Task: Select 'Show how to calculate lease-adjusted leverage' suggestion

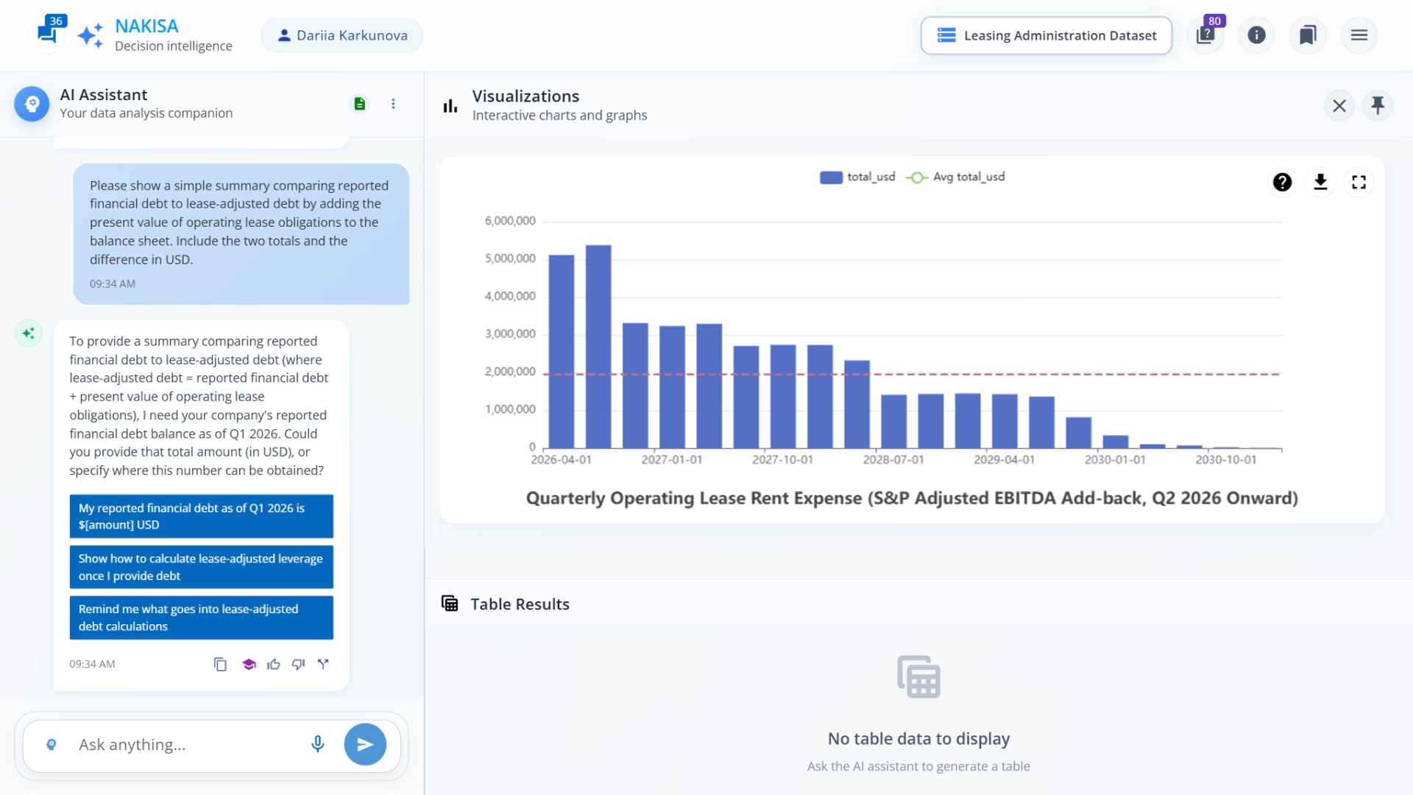Action: (201, 567)
